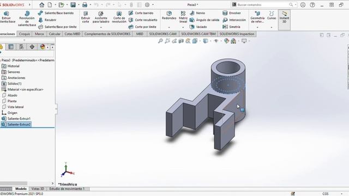Image resolution: width=349 pixels, height=196 pixels.
Task: Open Geometría de referencia tool
Action: (x=257, y=17)
